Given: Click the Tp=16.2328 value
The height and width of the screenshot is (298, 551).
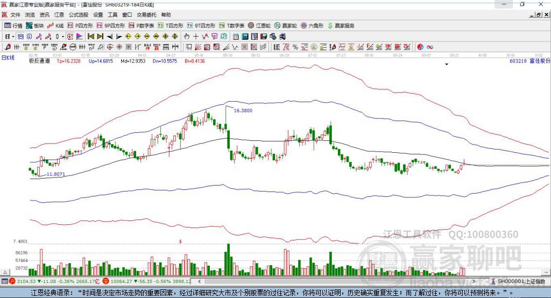Looking at the screenshot, I should point(68,61).
